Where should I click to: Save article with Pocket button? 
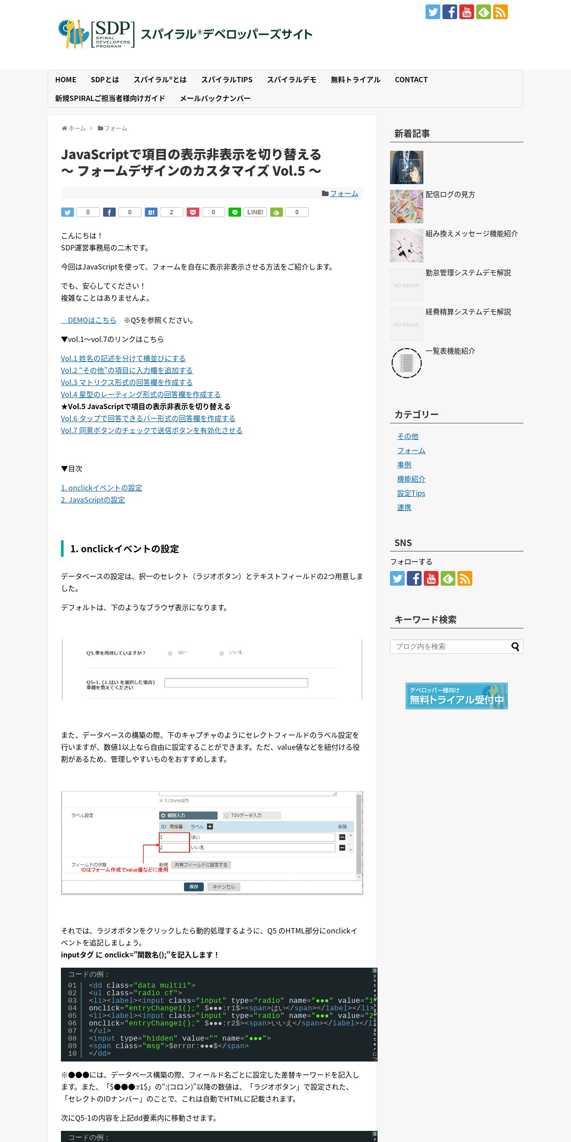click(x=193, y=212)
